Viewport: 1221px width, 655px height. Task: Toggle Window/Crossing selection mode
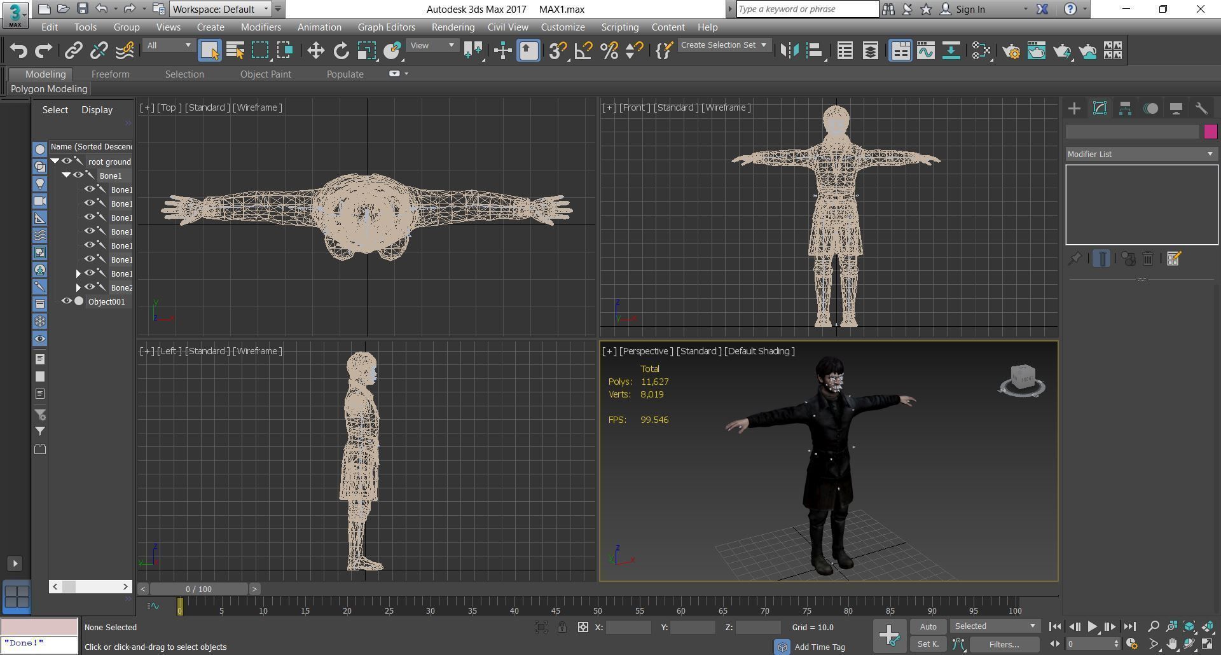click(285, 51)
